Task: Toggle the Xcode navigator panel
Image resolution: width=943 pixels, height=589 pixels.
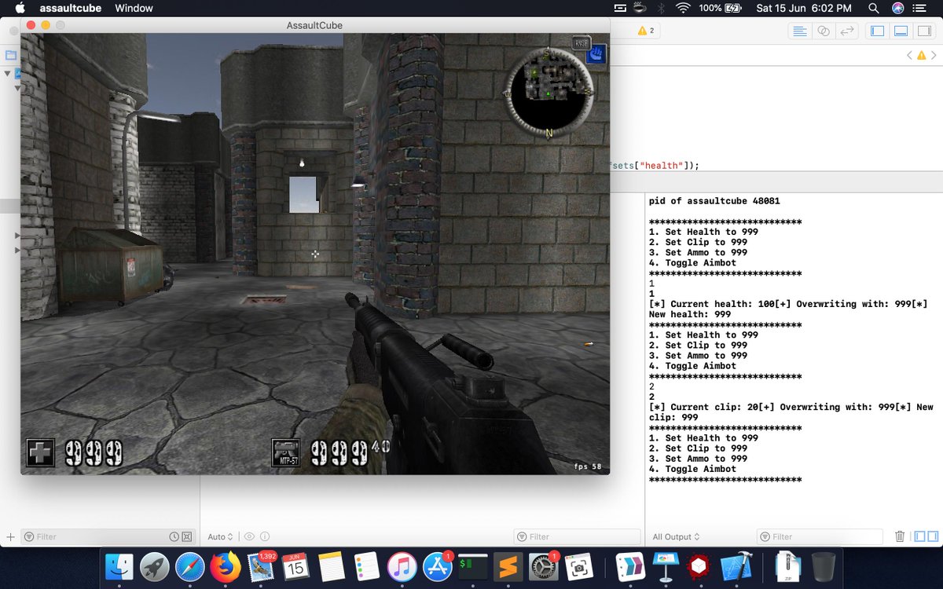Action: (878, 31)
